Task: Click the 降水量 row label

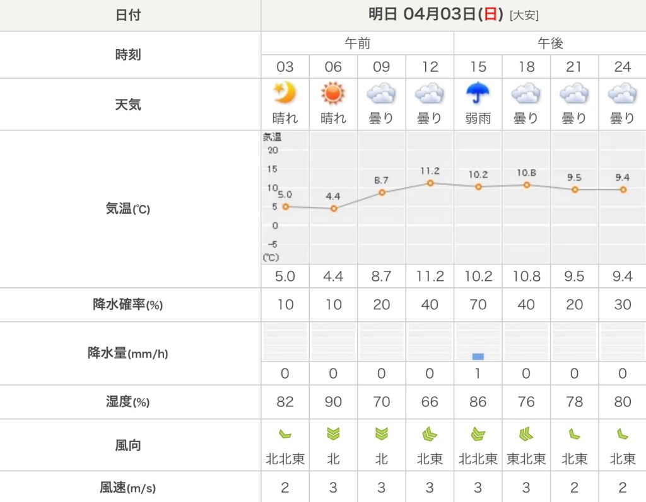Action: tap(128, 353)
